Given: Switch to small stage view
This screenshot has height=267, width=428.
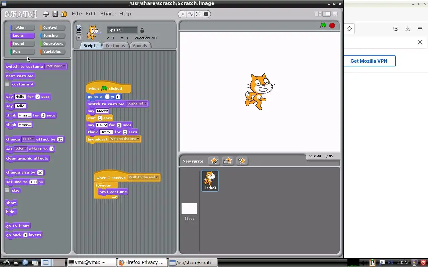Looking at the screenshot, I should tap(318, 14).
